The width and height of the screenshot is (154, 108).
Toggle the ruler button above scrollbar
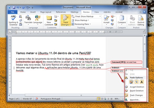coord(145,32)
